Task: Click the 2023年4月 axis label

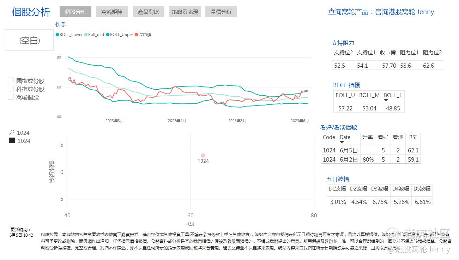Action: click(x=177, y=121)
